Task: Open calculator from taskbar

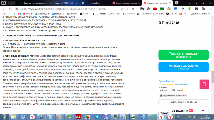Action: 50,117
